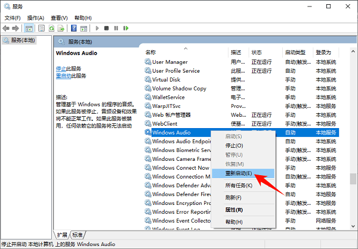Select the User Profile Service row

tap(242, 71)
